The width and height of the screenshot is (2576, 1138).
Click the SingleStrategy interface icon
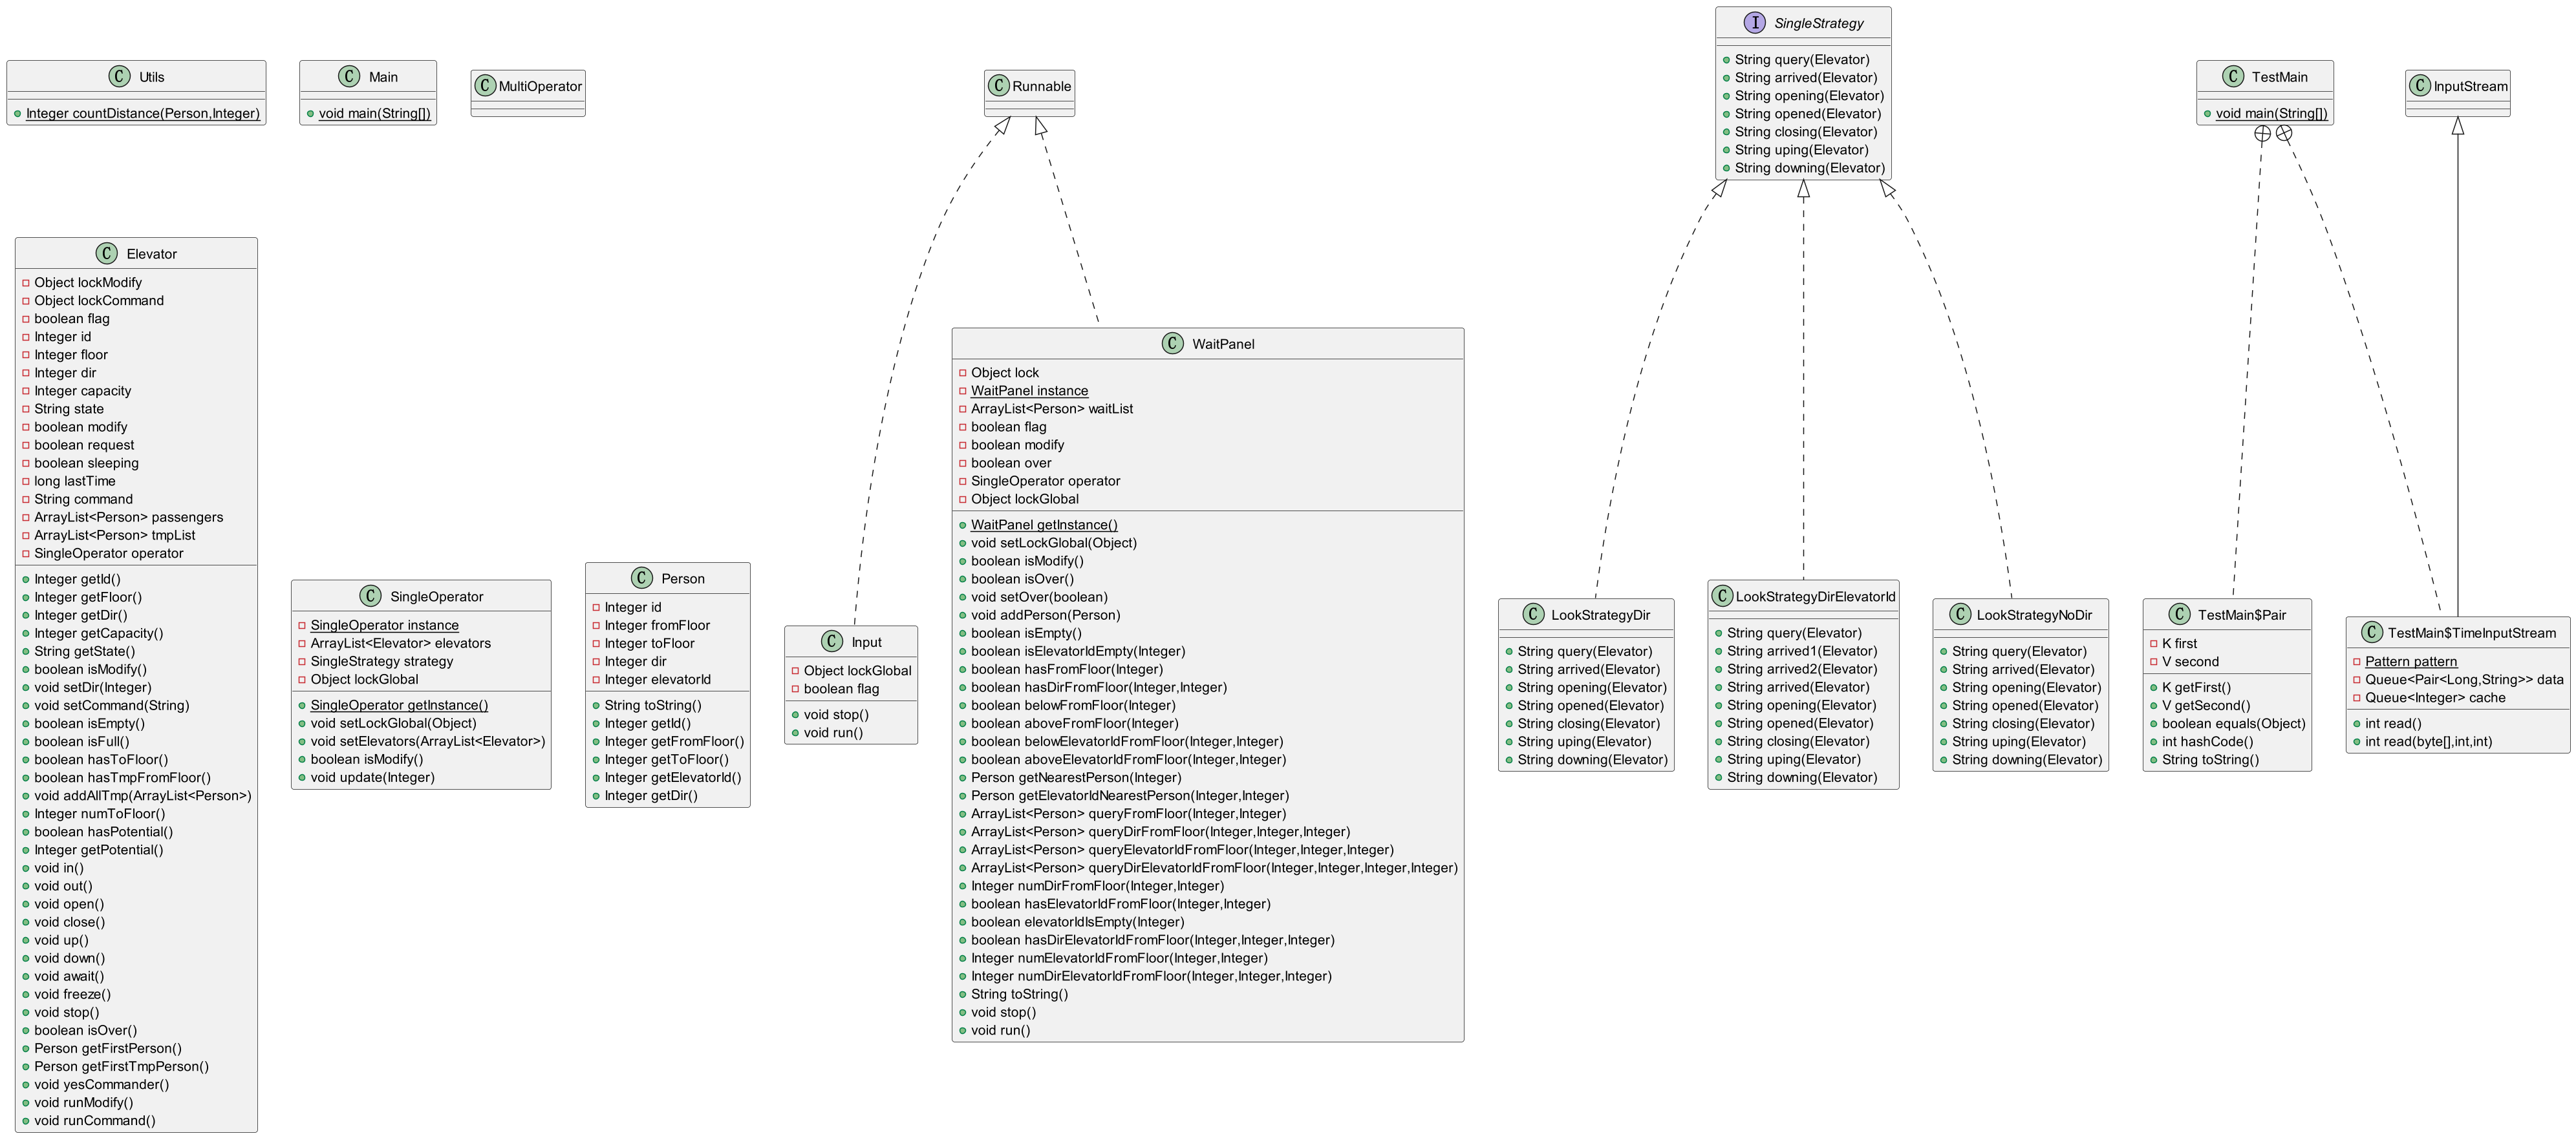[1754, 23]
